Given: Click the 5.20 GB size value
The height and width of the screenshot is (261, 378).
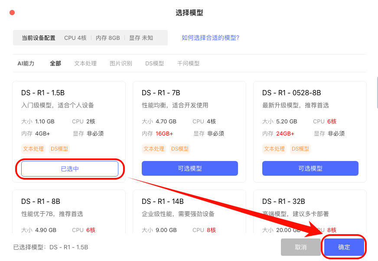Looking at the screenshot, I should click(287, 121).
